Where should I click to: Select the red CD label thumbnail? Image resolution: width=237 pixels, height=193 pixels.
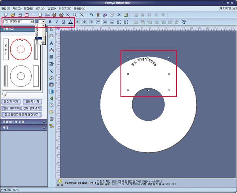pyautogui.click(x=21, y=49)
